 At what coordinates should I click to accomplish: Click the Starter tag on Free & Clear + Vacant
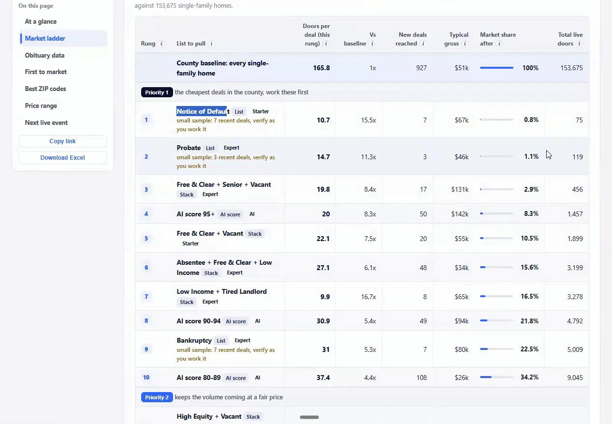[x=190, y=243]
